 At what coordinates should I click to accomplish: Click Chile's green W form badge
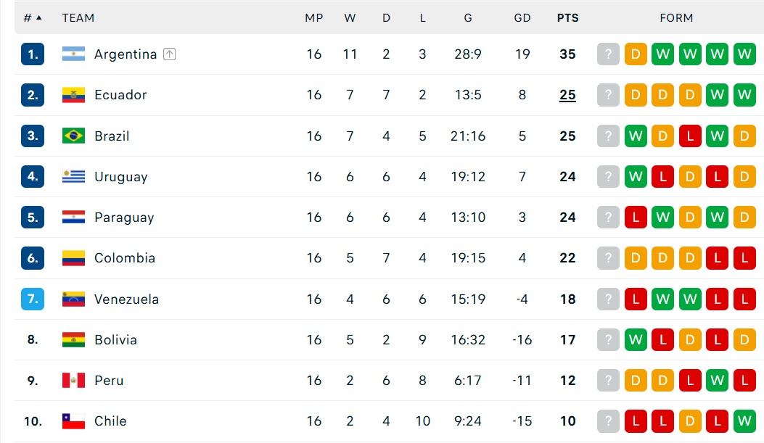click(744, 421)
